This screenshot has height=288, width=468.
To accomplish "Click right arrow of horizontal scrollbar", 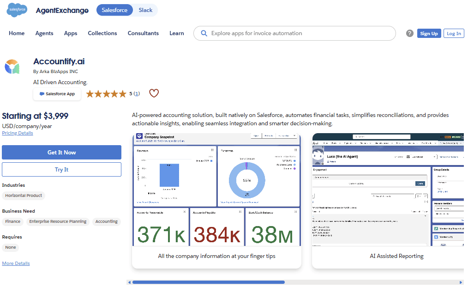I will (x=461, y=282).
